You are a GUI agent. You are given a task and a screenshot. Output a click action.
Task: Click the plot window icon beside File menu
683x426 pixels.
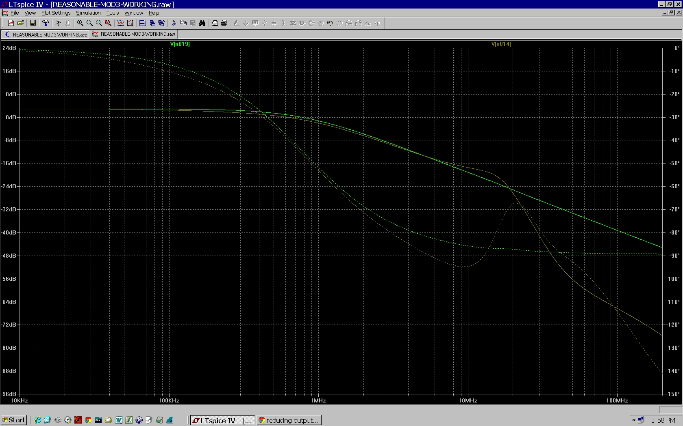pos(5,13)
